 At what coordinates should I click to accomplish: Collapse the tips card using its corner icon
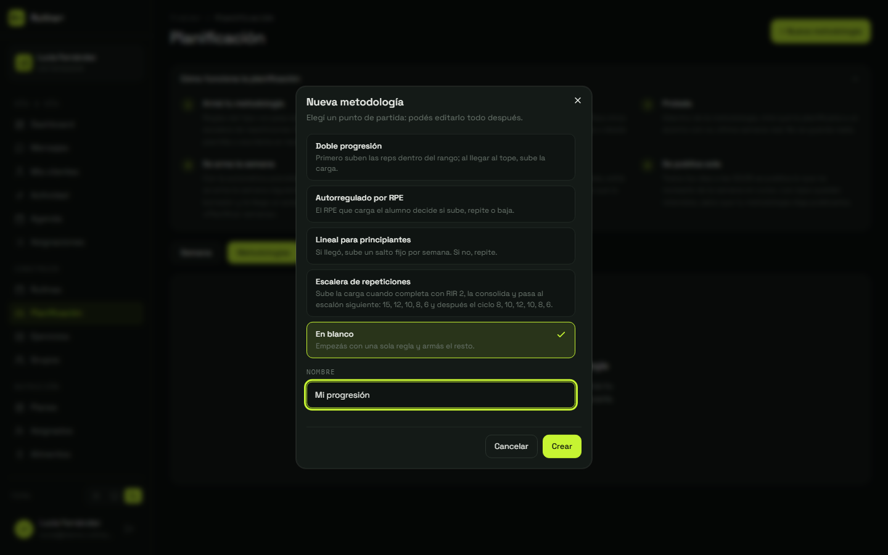[855, 79]
